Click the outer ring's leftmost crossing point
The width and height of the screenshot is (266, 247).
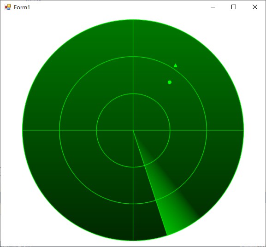23,130
